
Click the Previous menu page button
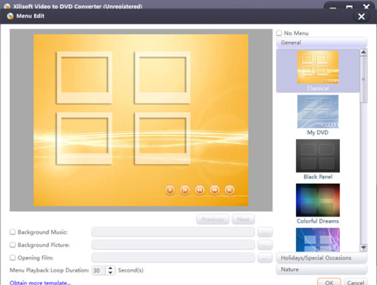point(213,220)
